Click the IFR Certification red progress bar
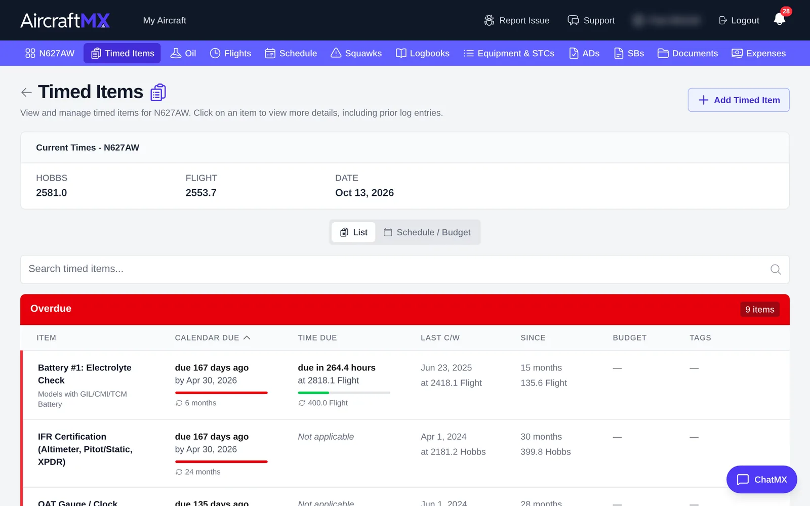810x506 pixels. click(221, 461)
